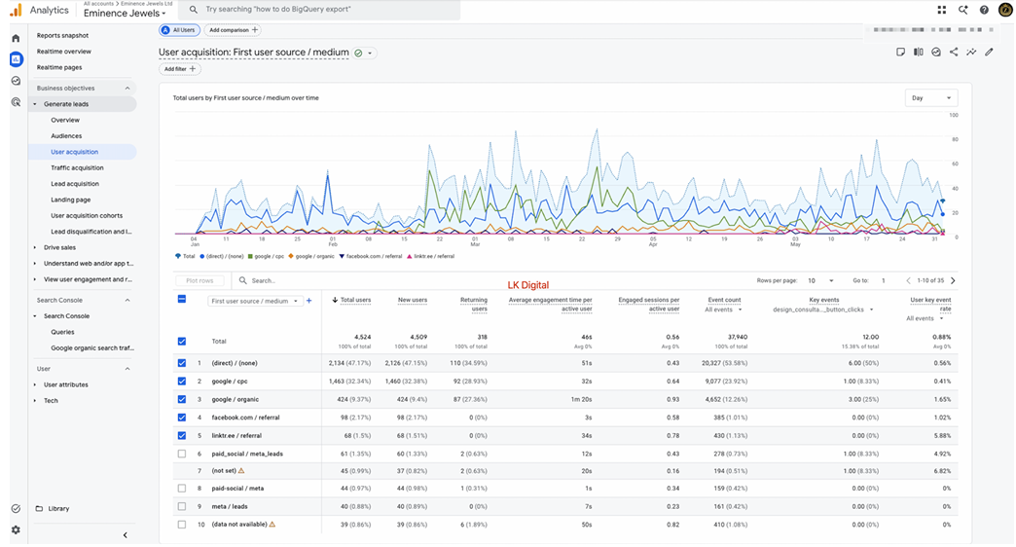Open Reports snapshot in sidebar
This screenshot has height=547, width=1016.
pyautogui.click(x=63, y=36)
